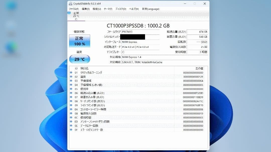The height and width of the screenshot is (152, 271).
Task: Open the 機能 menu
Action: (96, 9)
